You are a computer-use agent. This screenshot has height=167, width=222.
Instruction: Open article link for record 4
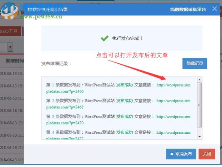173,132
